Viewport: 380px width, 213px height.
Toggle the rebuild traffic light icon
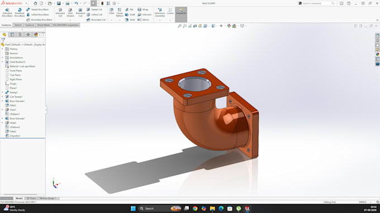click(102, 3)
